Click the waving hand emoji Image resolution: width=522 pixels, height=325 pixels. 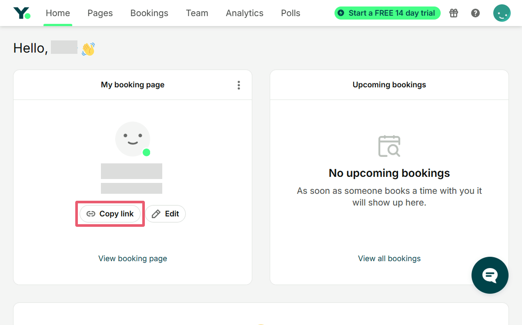[88, 49]
